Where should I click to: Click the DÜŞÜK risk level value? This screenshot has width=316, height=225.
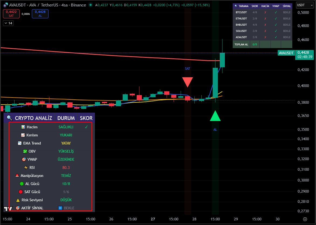[66, 200]
